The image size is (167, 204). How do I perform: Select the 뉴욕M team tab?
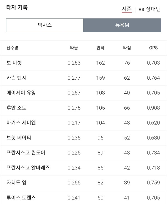(122, 25)
